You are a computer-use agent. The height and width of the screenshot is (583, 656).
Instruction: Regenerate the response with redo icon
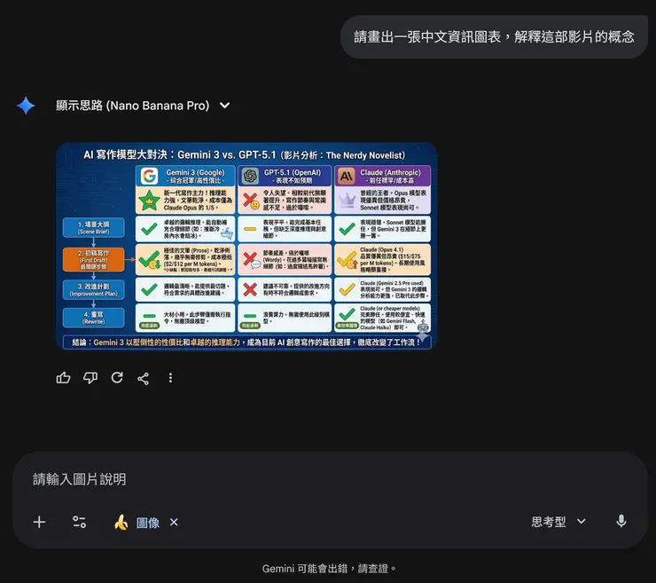pos(117,378)
